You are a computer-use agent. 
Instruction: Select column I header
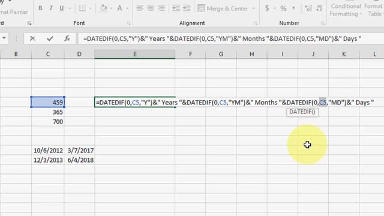coord(283,54)
